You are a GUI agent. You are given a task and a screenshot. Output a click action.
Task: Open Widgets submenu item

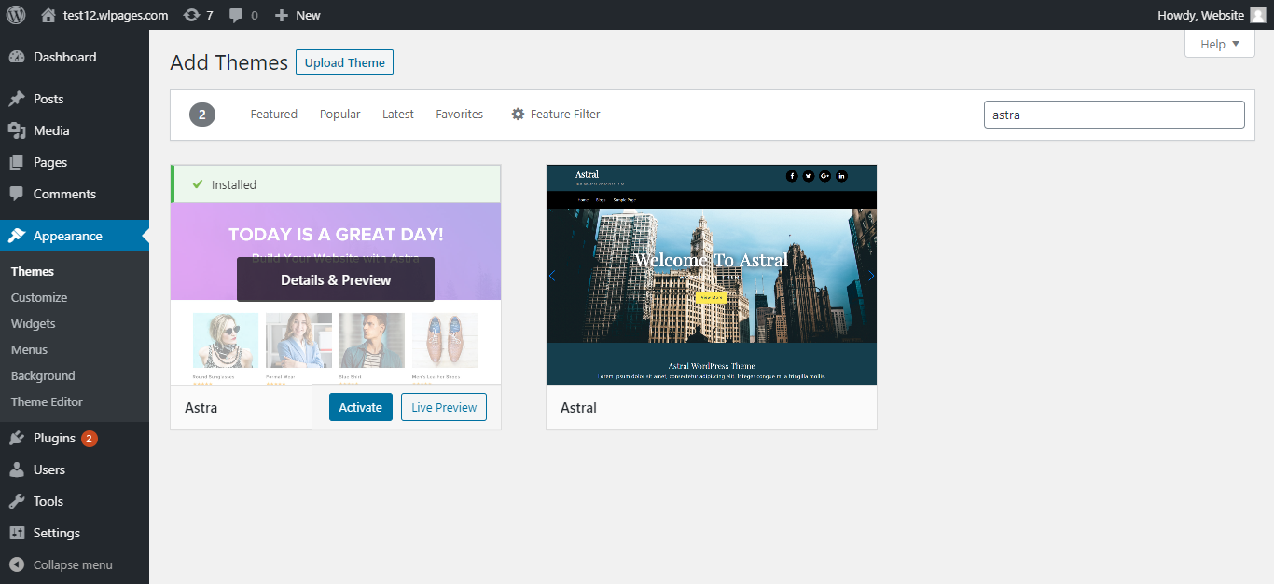pyautogui.click(x=34, y=324)
